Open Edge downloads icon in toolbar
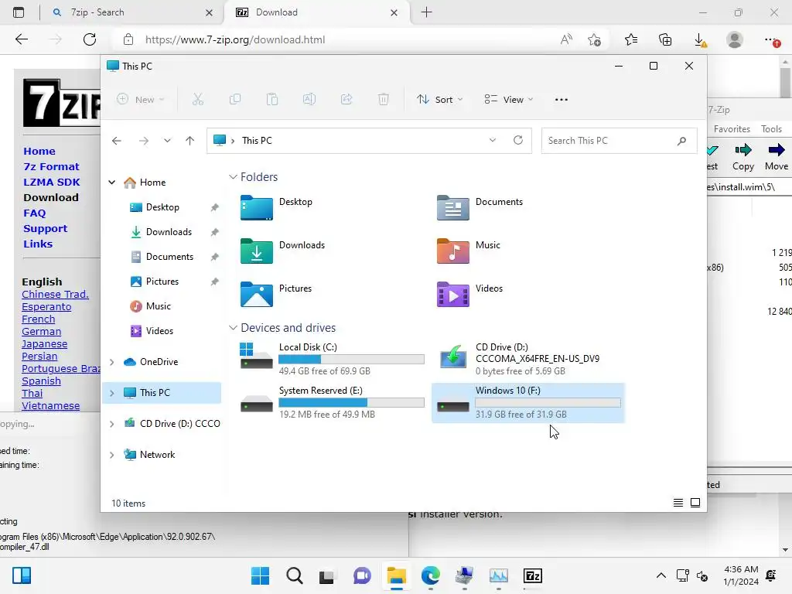Screen dimensions: 792x594 pos(699,40)
